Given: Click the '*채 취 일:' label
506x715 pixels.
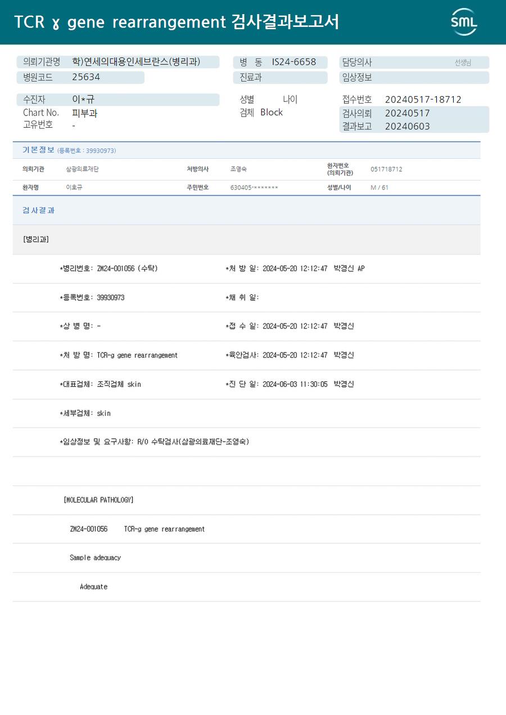Looking at the screenshot, I should (242, 298).
